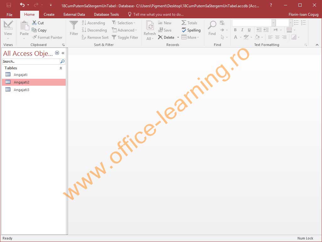The image size is (322, 242).
Task: Toggle Underline text formatting
Action: [249, 30]
